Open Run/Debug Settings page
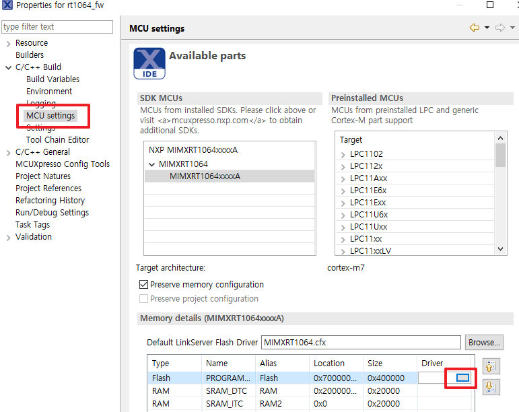This screenshot has width=519, height=412. click(x=52, y=213)
